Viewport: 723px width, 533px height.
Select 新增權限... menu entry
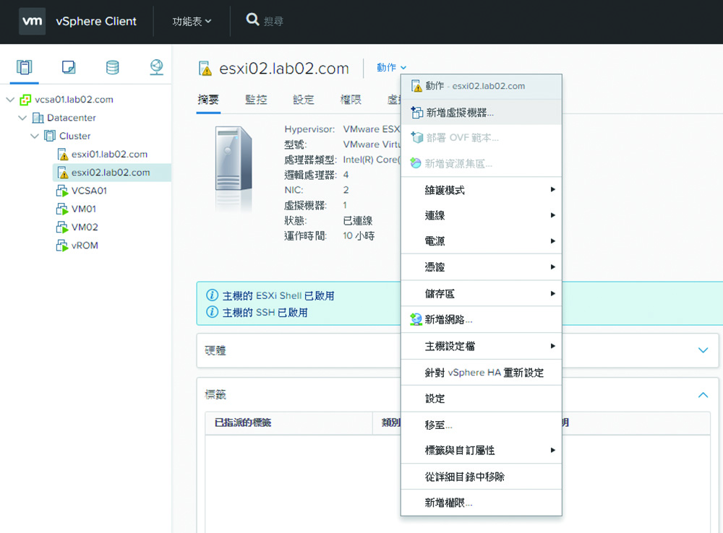coord(482,503)
